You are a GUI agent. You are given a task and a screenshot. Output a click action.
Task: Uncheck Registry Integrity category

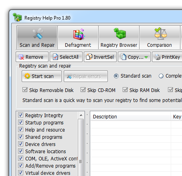20,115
